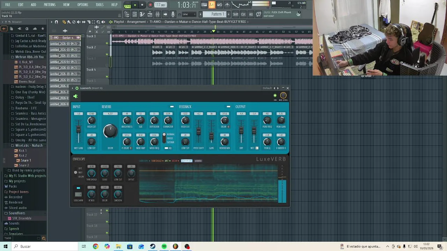Click the Windows Start button
447x251 pixels.
point(6,246)
